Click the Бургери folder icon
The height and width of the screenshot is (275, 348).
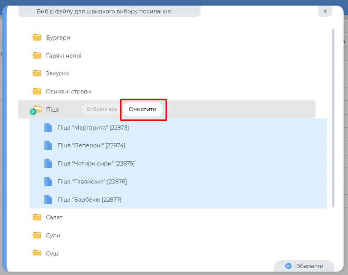(x=37, y=37)
